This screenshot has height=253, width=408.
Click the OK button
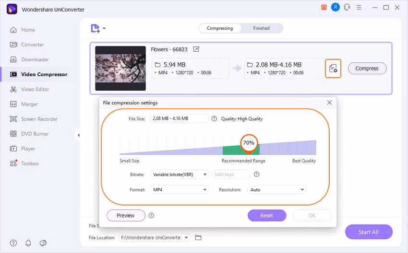pyautogui.click(x=312, y=216)
